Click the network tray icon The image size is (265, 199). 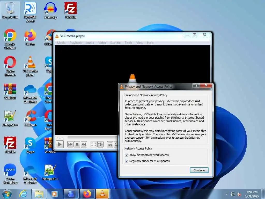tap(233, 194)
